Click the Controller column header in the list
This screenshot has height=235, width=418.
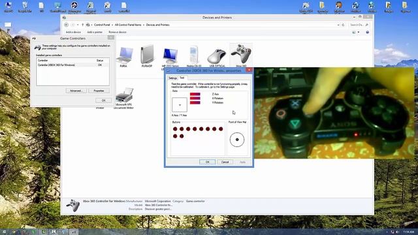(x=42, y=61)
